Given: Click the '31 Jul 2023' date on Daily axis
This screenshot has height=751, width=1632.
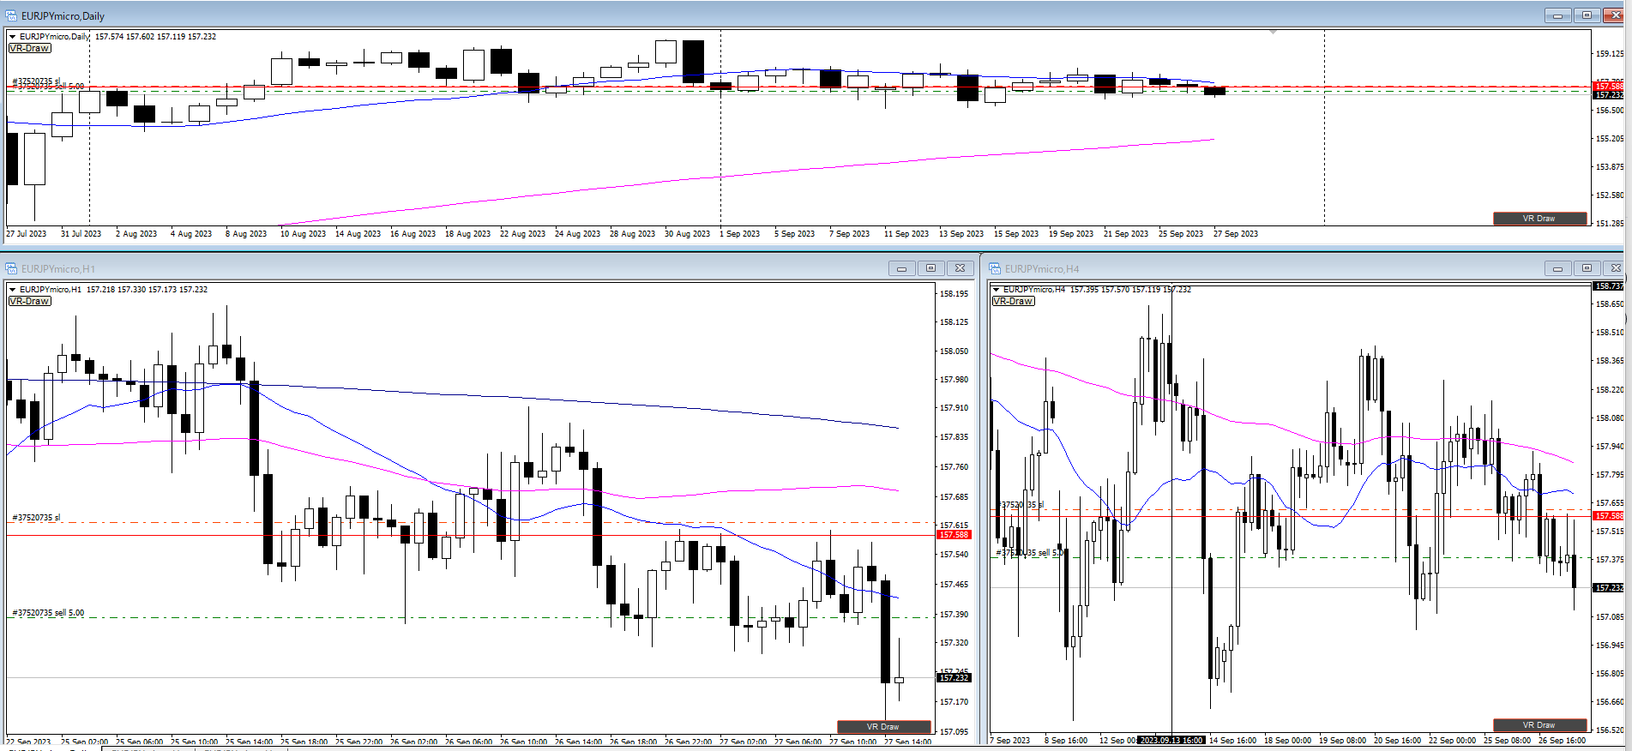Looking at the screenshot, I should (81, 233).
